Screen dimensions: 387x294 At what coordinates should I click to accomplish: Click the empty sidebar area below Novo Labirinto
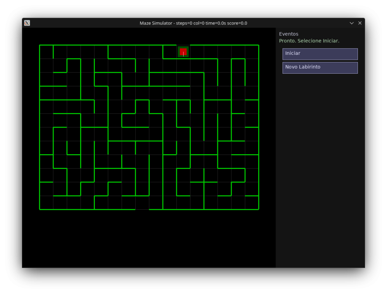click(x=320, y=170)
